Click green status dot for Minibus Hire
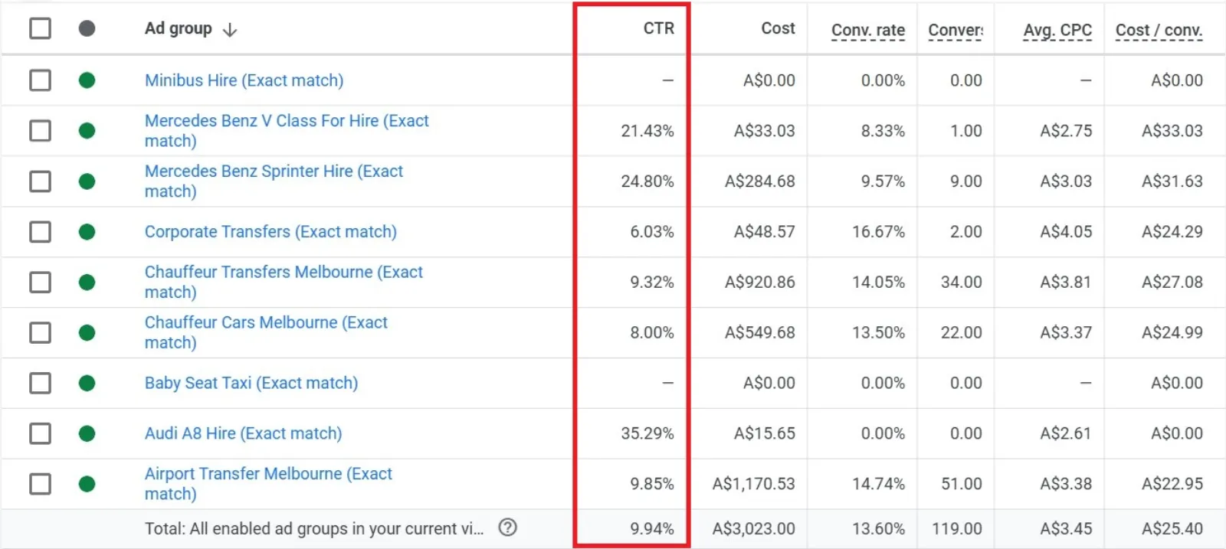 coord(87,80)
